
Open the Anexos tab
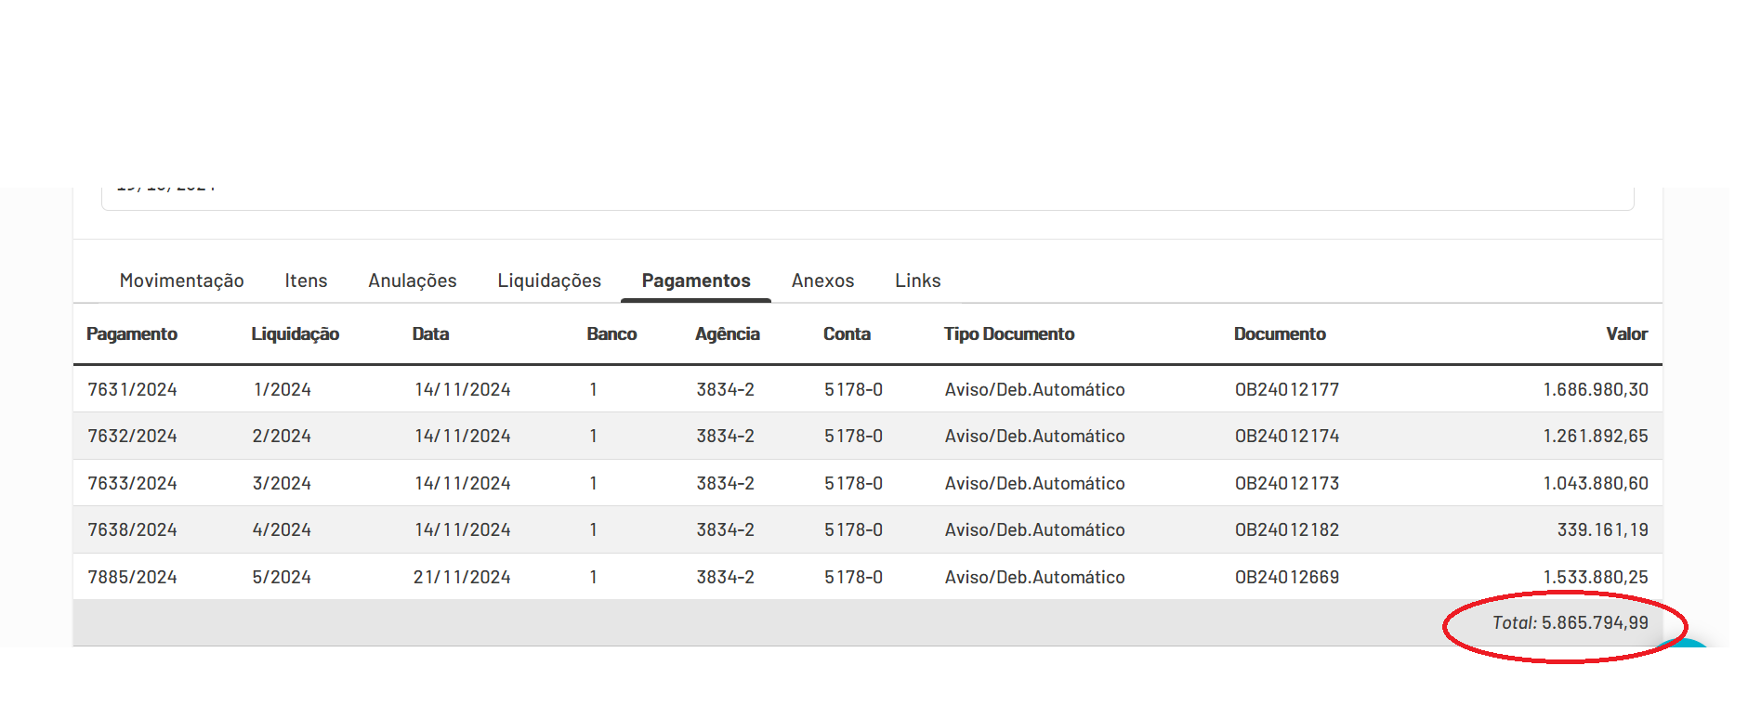(x=822, y=281)
